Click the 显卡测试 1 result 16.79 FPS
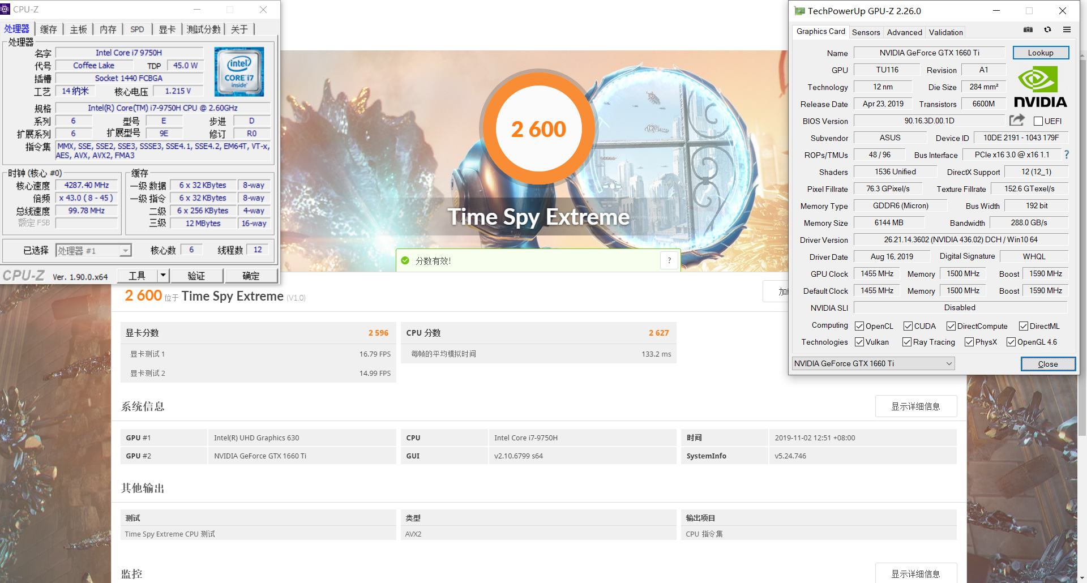Image resolution: width=1087 pixels, height=583 pixels. tap(375, 354)
